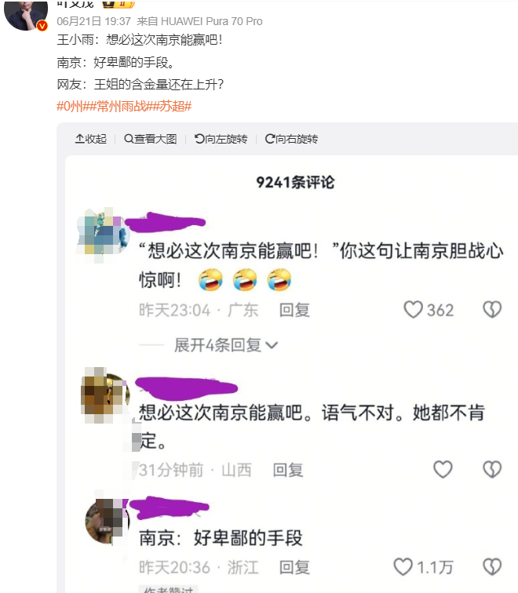Reply to the Guangdong comment via 回复
Image resolution: width=518 pixels, height=593 pixels.
[294, 310]
